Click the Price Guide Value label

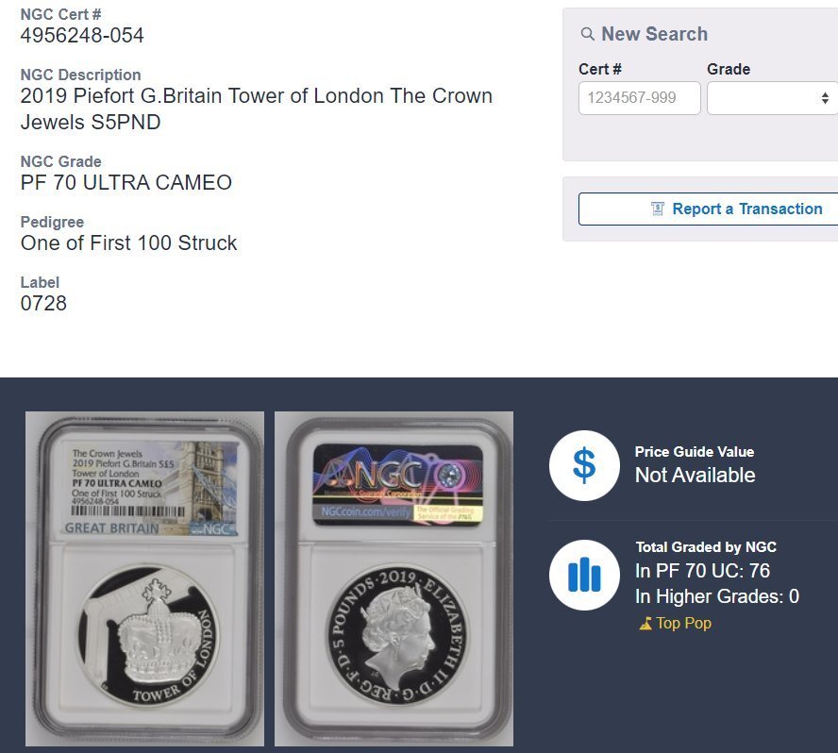(x=695, y=452)
